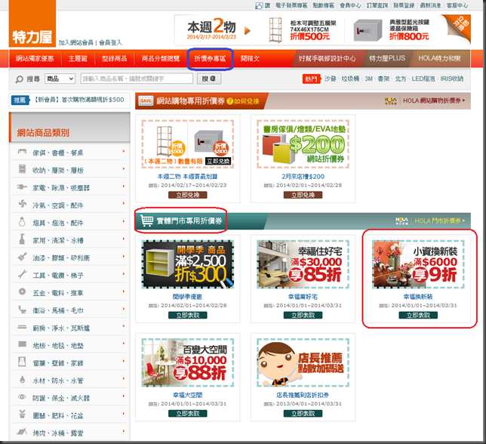Open the 會員中心 top link

click(350, 5)
